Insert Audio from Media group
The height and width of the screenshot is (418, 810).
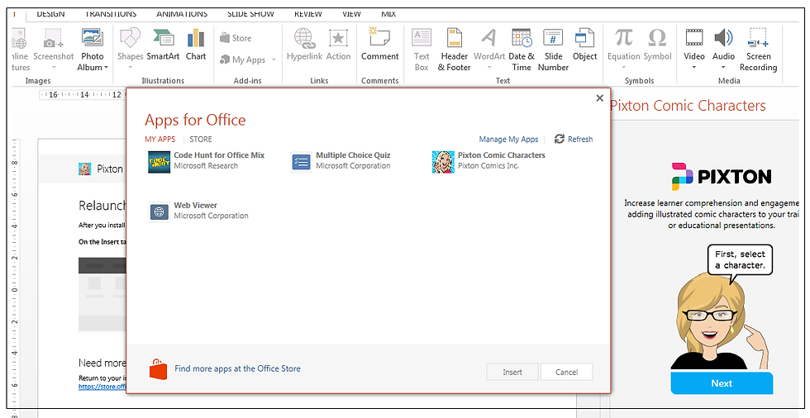[723, 50]
